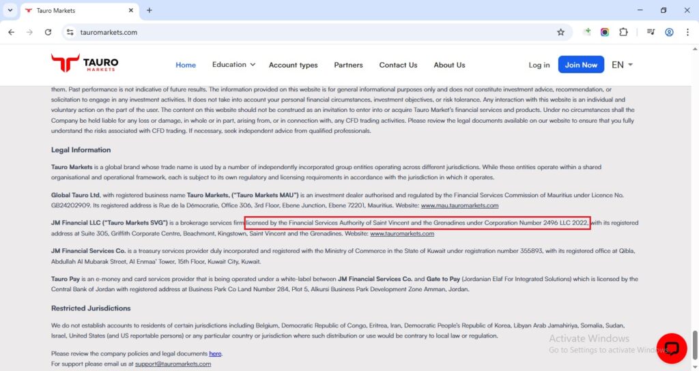Open Account types page
Viewport: 699px width, 371px height.
tap(294, 65)
